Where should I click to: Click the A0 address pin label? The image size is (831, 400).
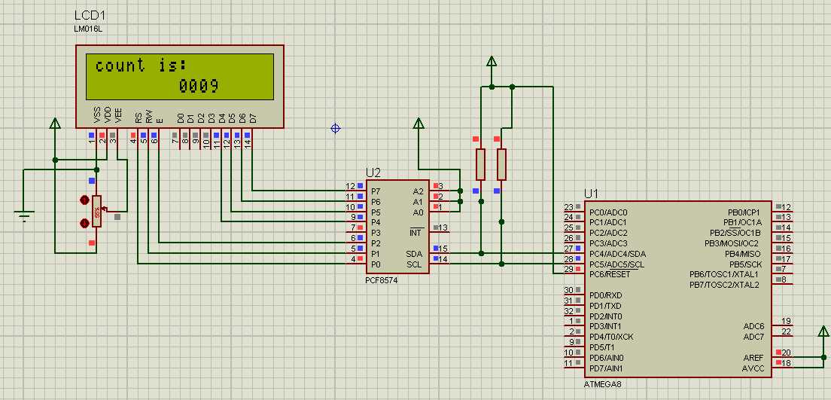pyautogui.click(x=419, y=212)
